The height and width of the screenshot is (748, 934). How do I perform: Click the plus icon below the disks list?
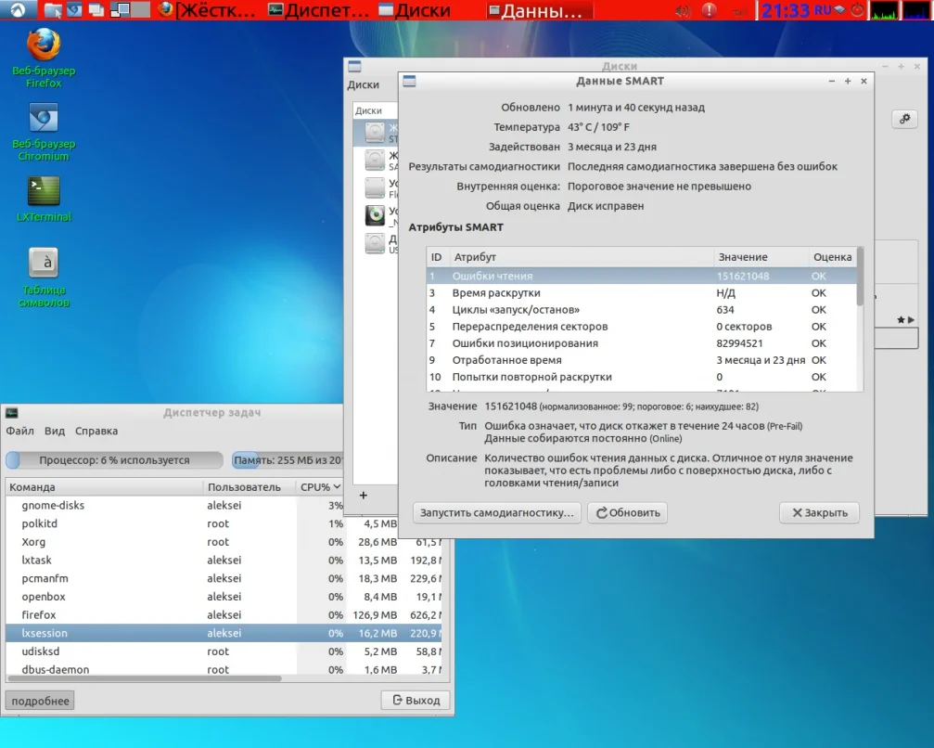click(x=363, y=496)
